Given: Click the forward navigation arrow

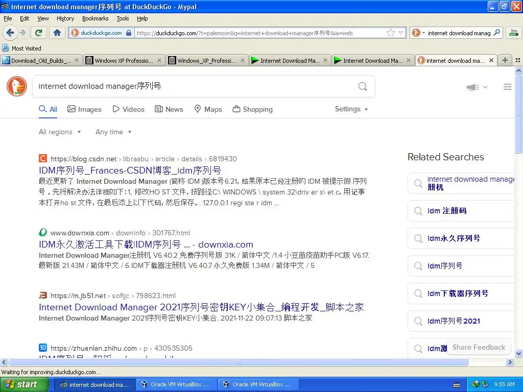Looking at the screenshot, I should (x=22, y=33).
